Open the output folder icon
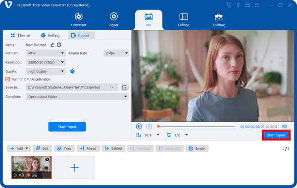 tap(125, 87)
